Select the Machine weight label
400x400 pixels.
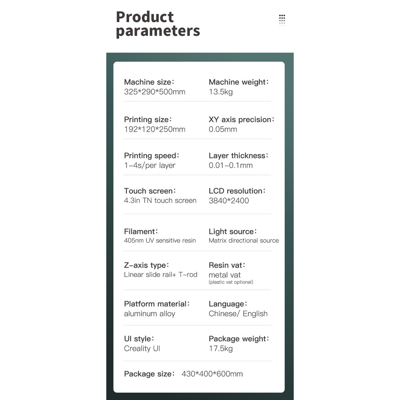pyautogui.click(x=239, y=82)
